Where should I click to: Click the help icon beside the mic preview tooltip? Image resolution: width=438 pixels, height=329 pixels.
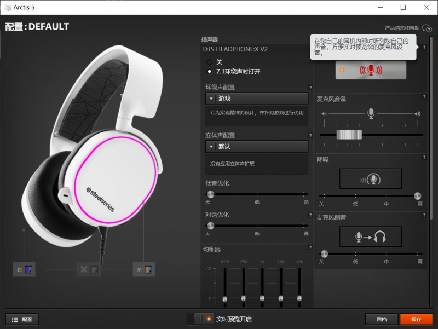click(424, 47)
